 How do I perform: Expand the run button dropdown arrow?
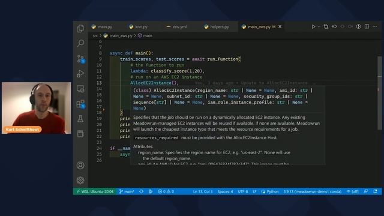(319, 26)
